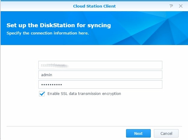Screen dimensions: 188x140
Task: Focus the blurred DiskStation address field
Action: point(100,65)
